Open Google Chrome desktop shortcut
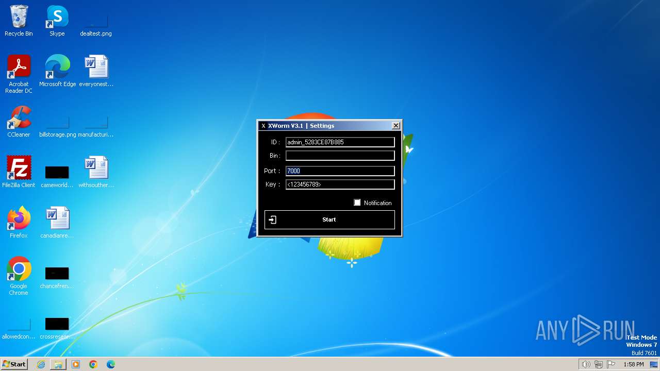The image size is (660, 371). click(x=19, y=276)
